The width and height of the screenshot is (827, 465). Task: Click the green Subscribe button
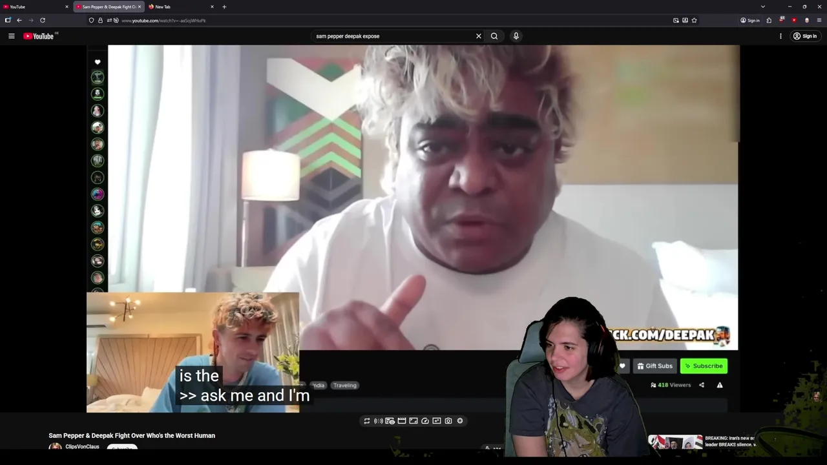[x=704, y=366]
